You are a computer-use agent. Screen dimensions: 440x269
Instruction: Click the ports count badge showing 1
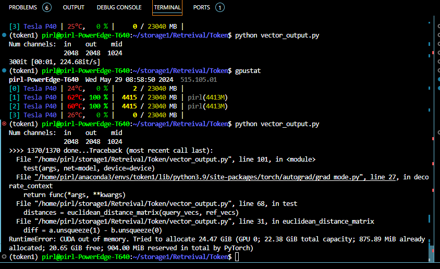[219, 8]
